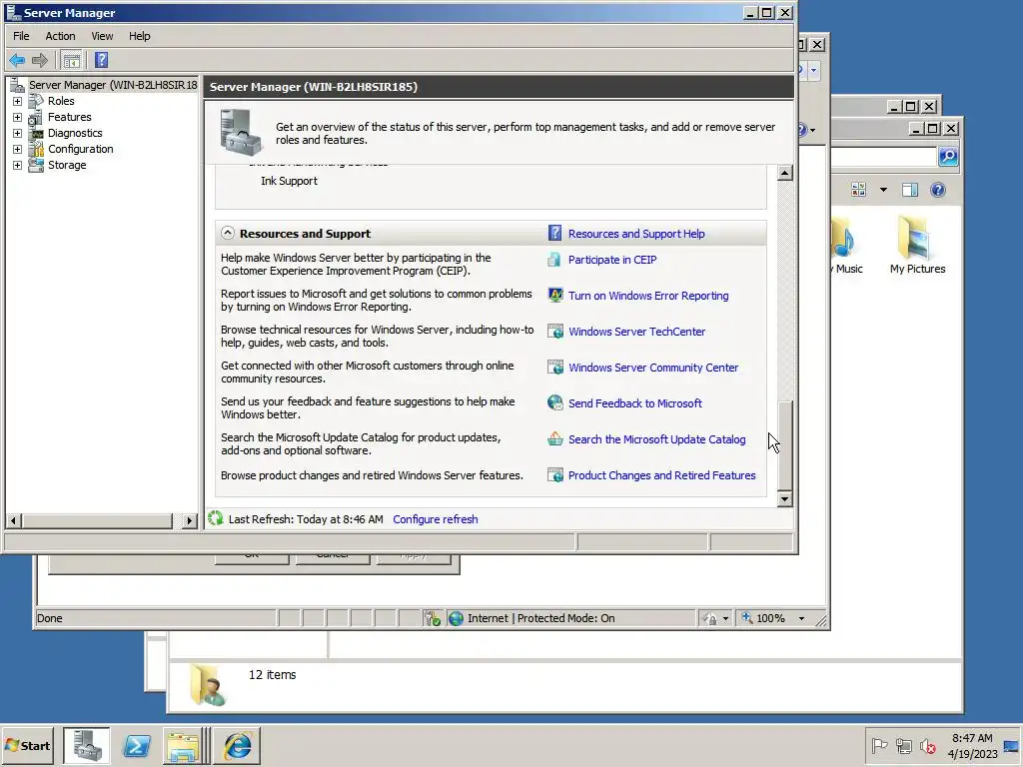The image size is (1023, 767).
Task: Expand the Diagnostics tree node
Action: point(18,133)
